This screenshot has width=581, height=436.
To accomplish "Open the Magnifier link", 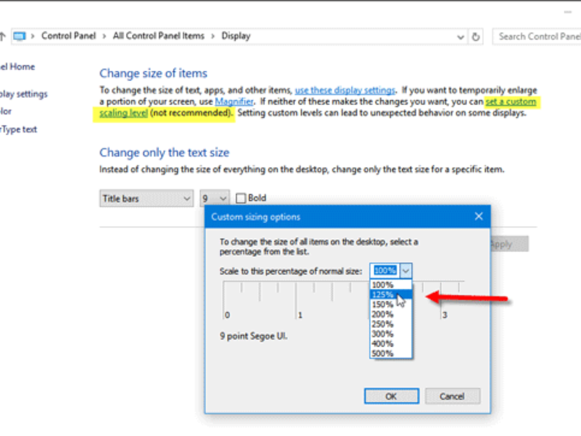I will (234, 102).
